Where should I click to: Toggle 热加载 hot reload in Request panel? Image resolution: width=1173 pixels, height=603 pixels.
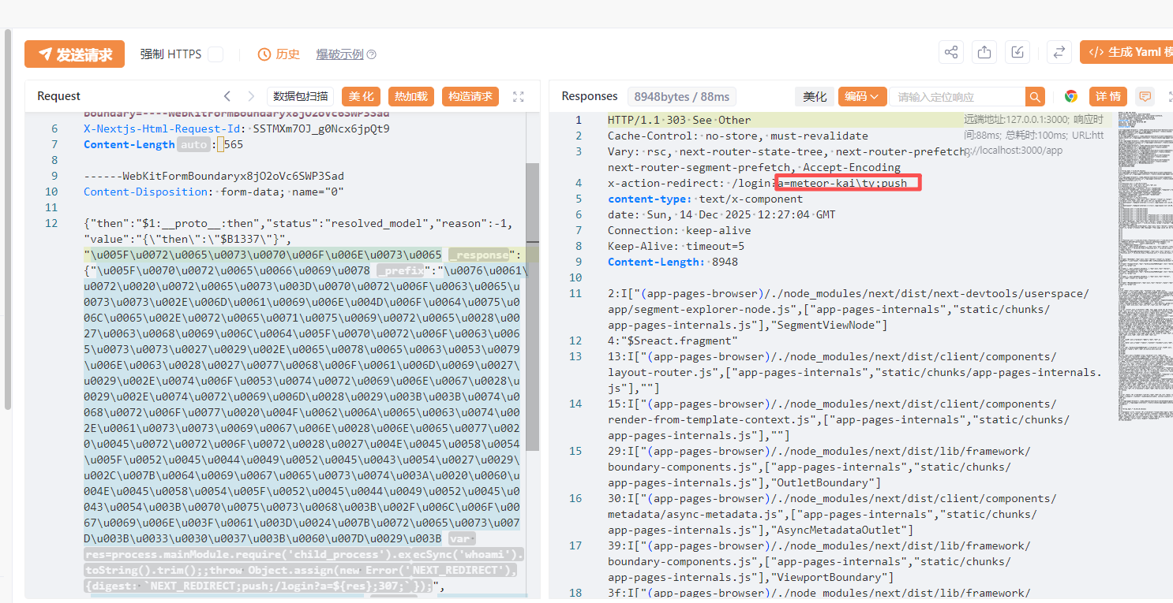tap(411, 96)
